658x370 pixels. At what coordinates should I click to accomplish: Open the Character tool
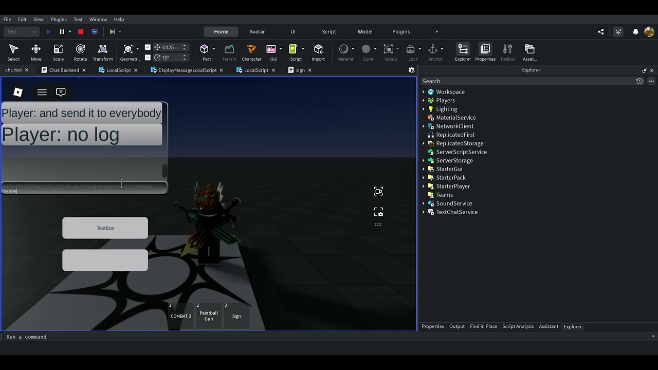251,52
